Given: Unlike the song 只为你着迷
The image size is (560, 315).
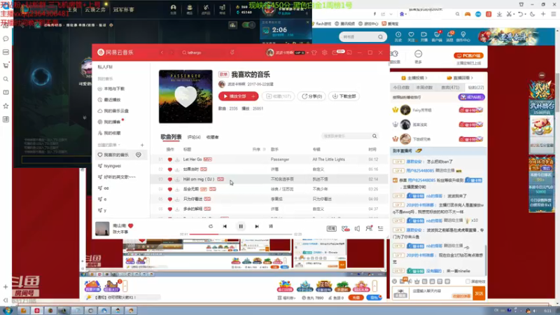Looking at the screenshot, I should pyautogui.click(x=170, y=199).
